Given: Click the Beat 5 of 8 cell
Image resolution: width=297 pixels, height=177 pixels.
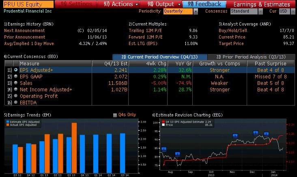Looking at the screenshot, I should [x=271, y=83].
